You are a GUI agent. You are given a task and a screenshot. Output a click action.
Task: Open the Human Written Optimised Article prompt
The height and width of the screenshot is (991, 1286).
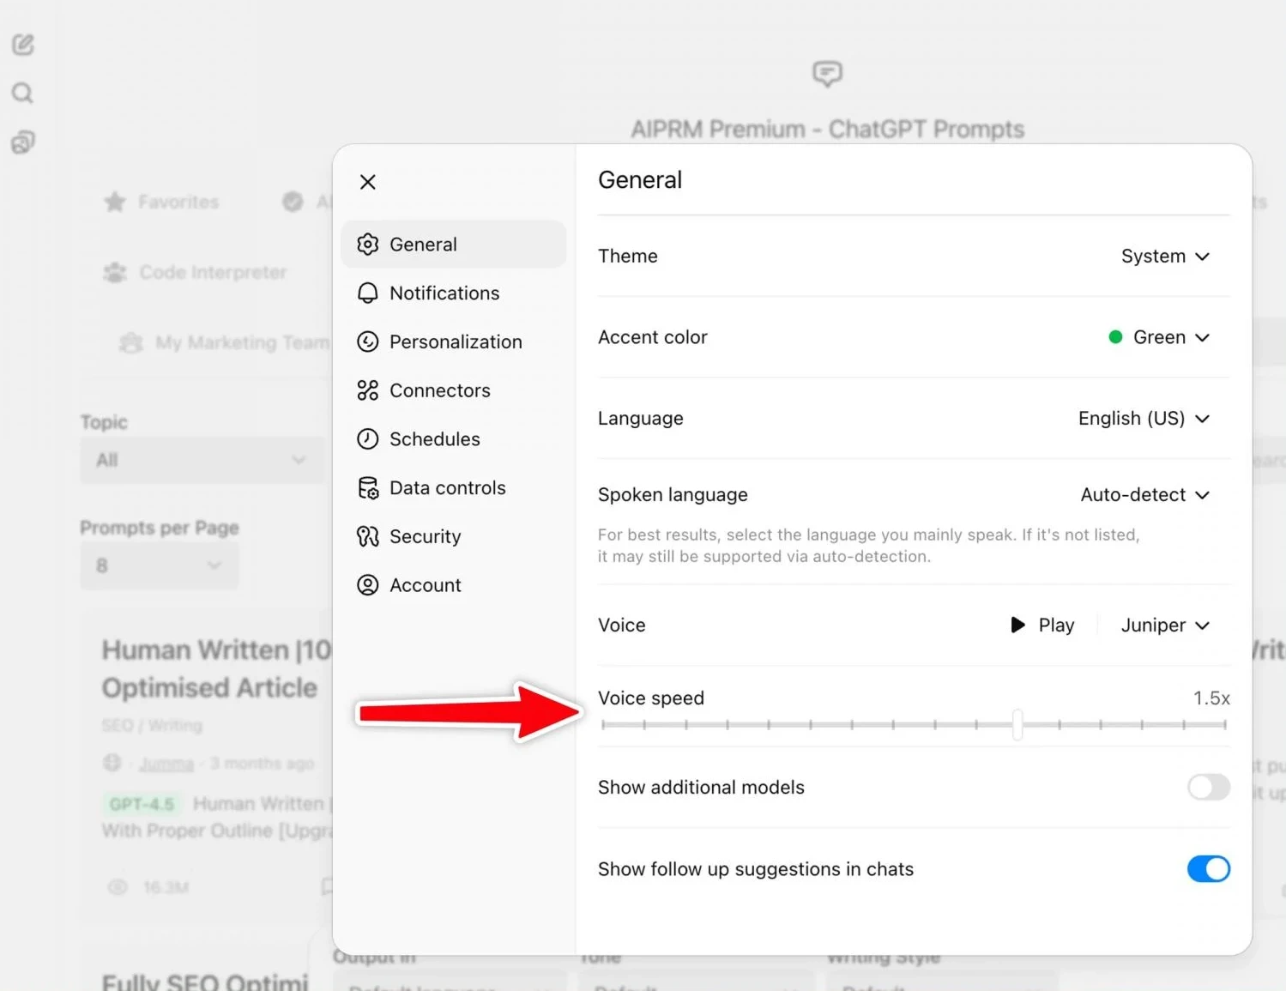pyautogui.click(x=216, y=669)
